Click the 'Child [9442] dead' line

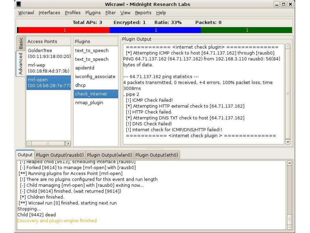pos(37,215)
